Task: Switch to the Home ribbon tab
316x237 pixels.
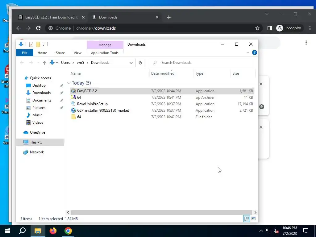Action: pos(42,53)
